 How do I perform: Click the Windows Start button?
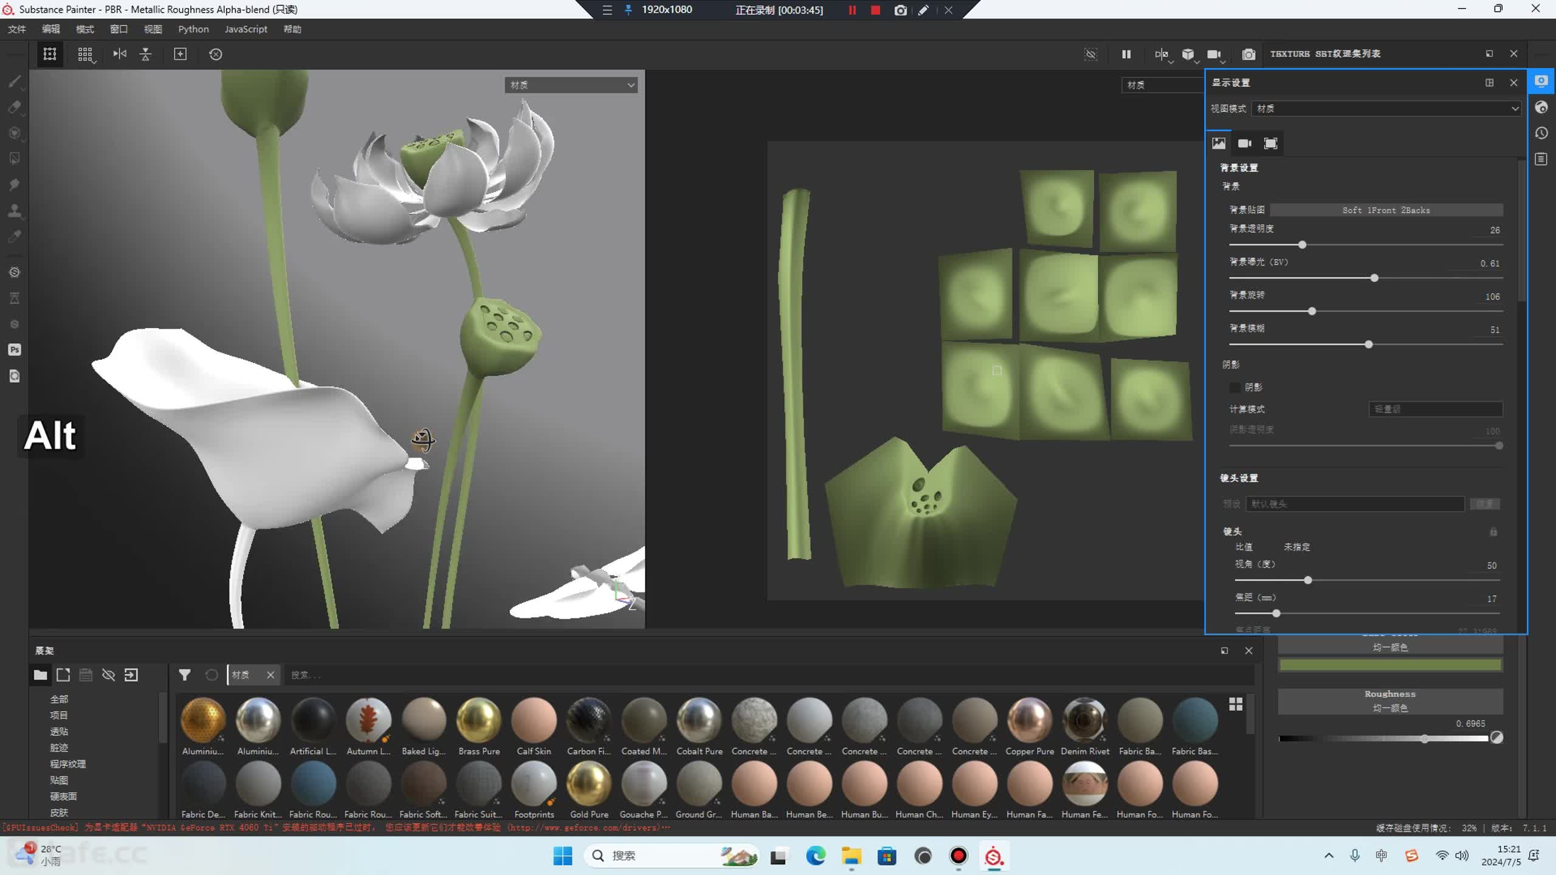(563, 856)
